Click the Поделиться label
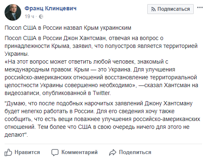This screenshot has width=207, height=159. point(135,152)
